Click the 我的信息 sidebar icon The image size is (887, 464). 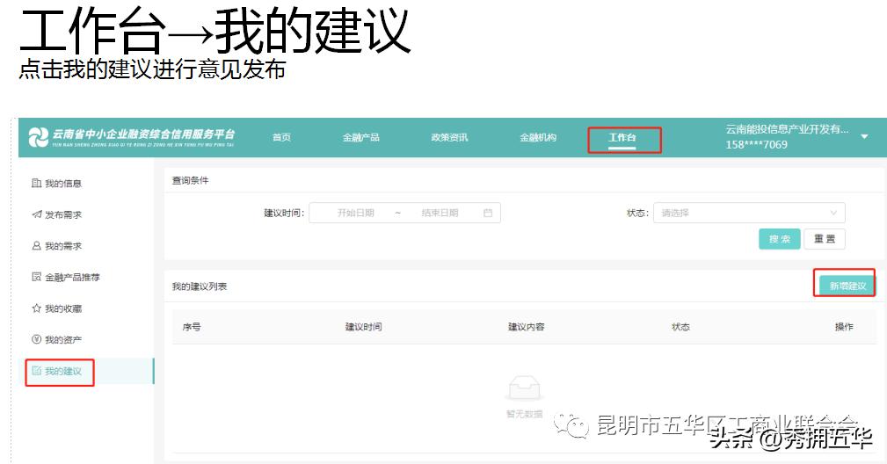tap(36, 183)
